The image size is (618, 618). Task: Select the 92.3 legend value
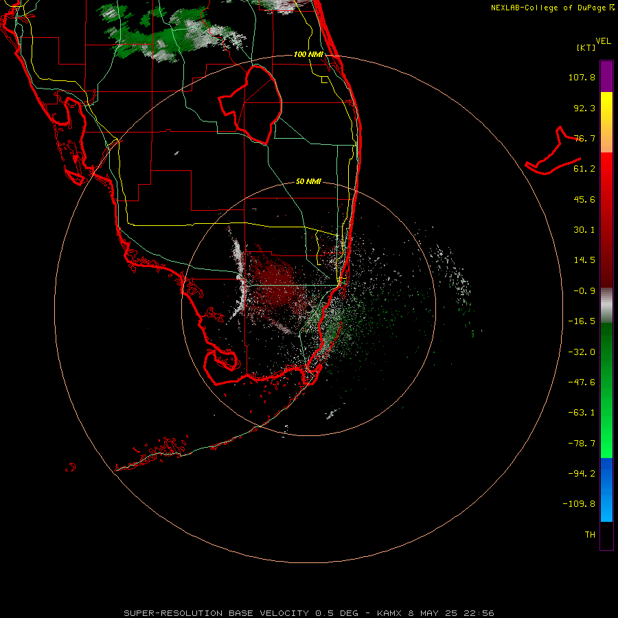click(x=584, y=108)
